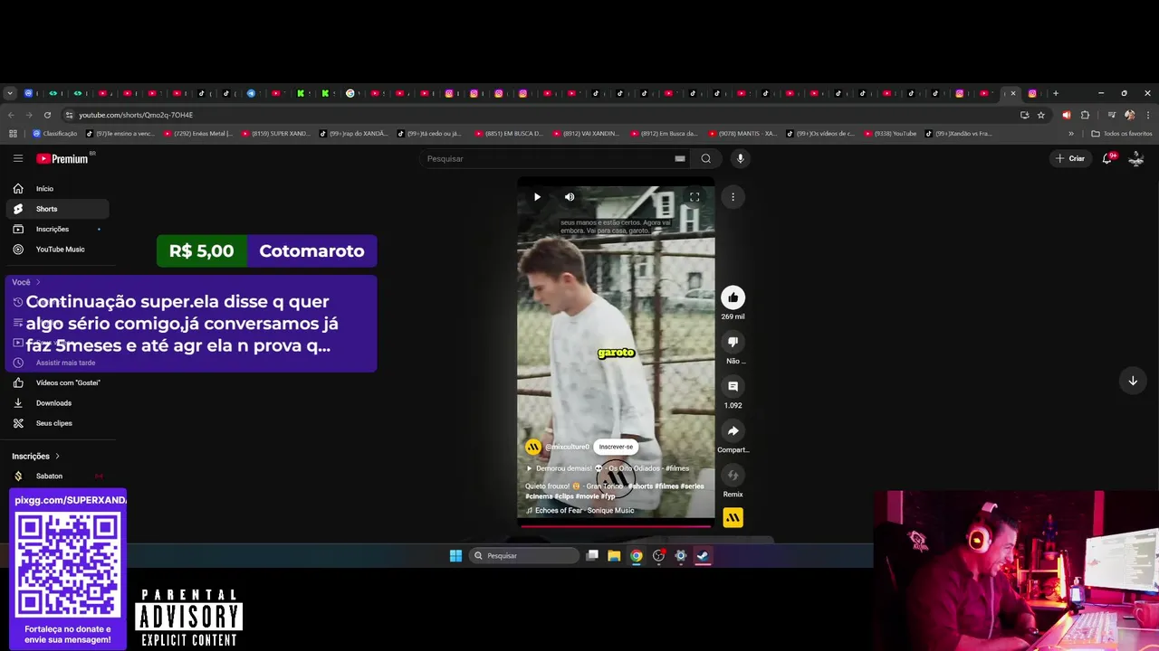The height and width of the screenshot is (651, 1159).
Task: Open the 1.092 comments panel
Action: point(733,386)
